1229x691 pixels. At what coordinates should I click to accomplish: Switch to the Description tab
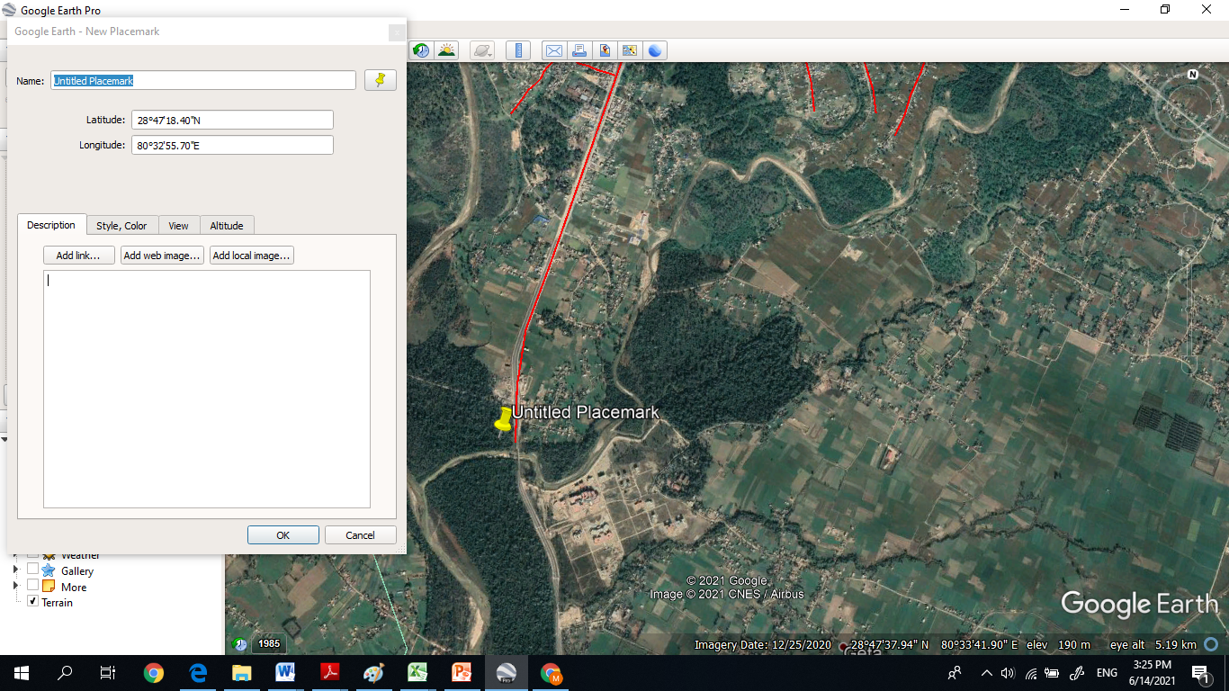click(x=51, y=225)
